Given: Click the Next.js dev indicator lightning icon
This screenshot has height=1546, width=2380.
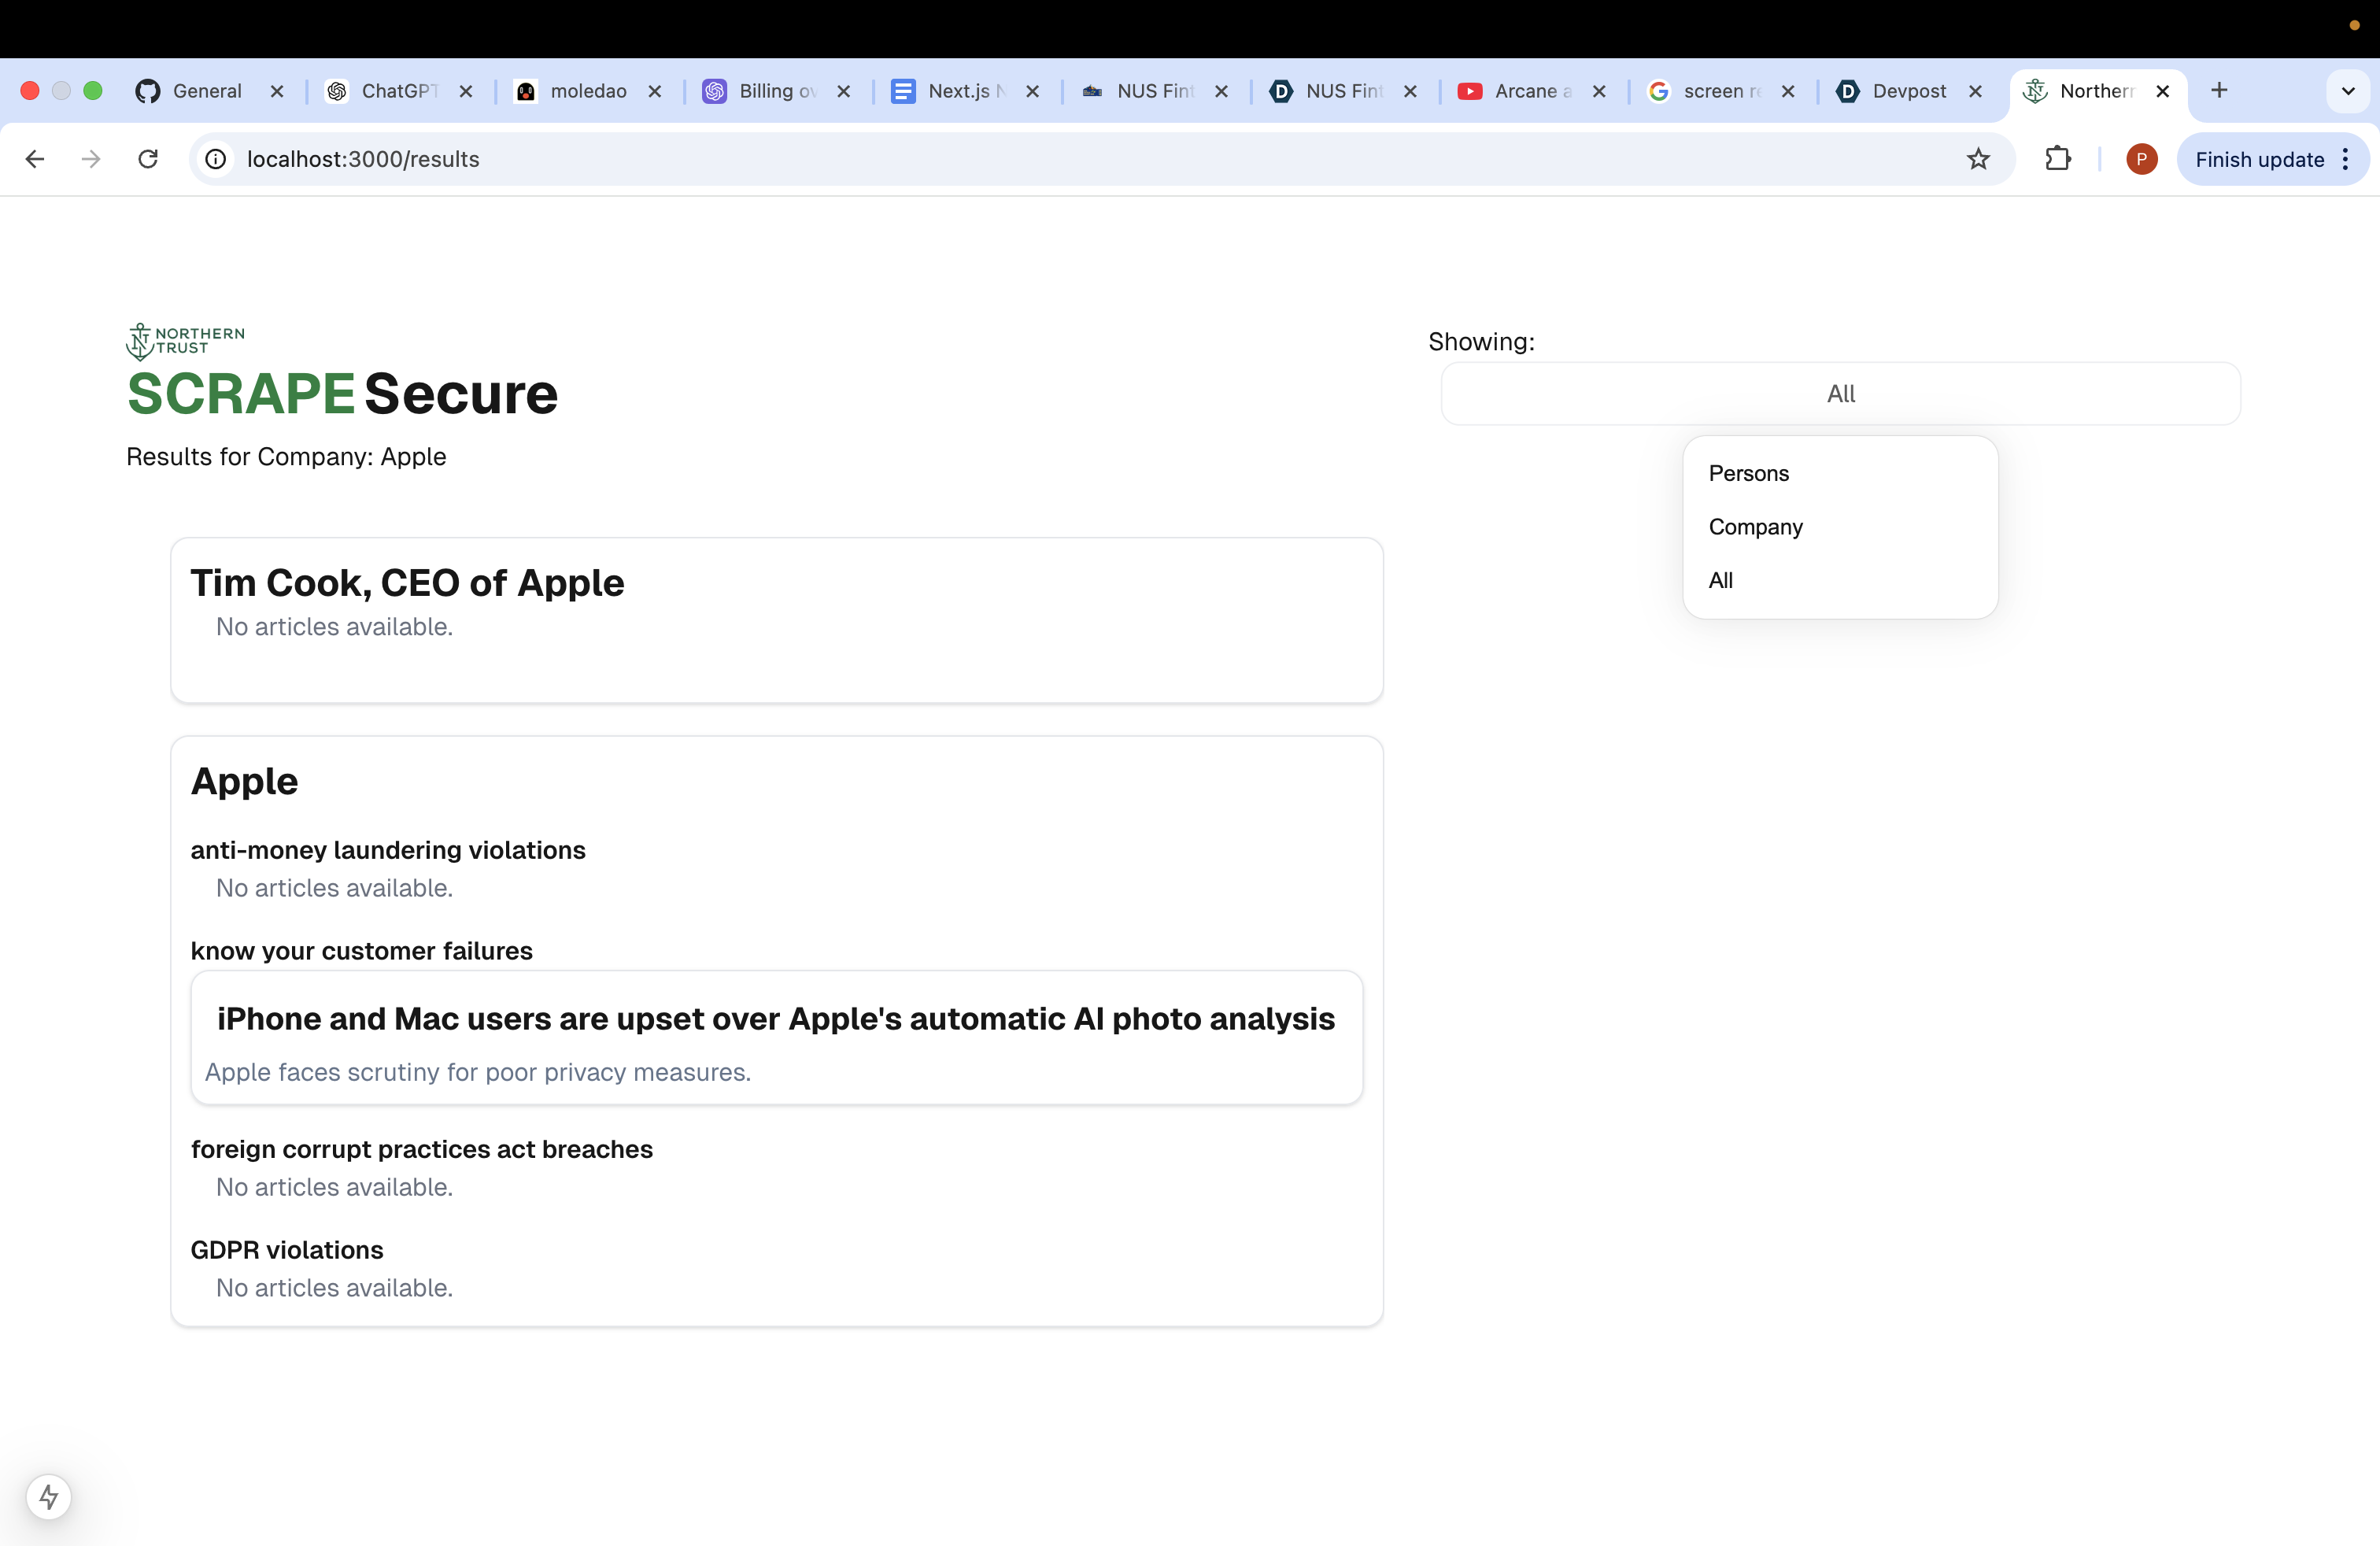Looking at the screenshot, I should tap(49, 1496).
